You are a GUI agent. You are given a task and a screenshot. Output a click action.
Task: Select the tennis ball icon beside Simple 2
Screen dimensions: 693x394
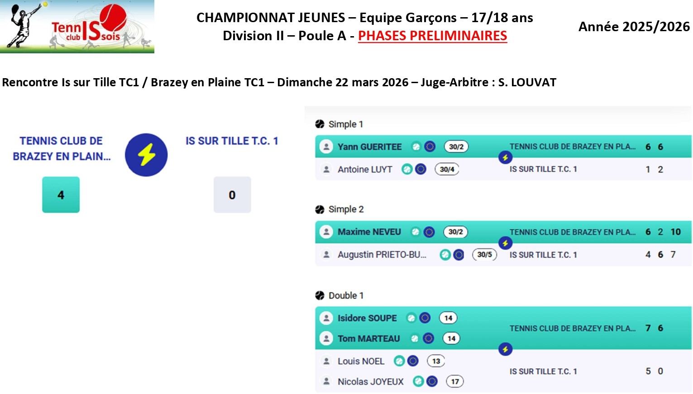[x=320, y=209]
